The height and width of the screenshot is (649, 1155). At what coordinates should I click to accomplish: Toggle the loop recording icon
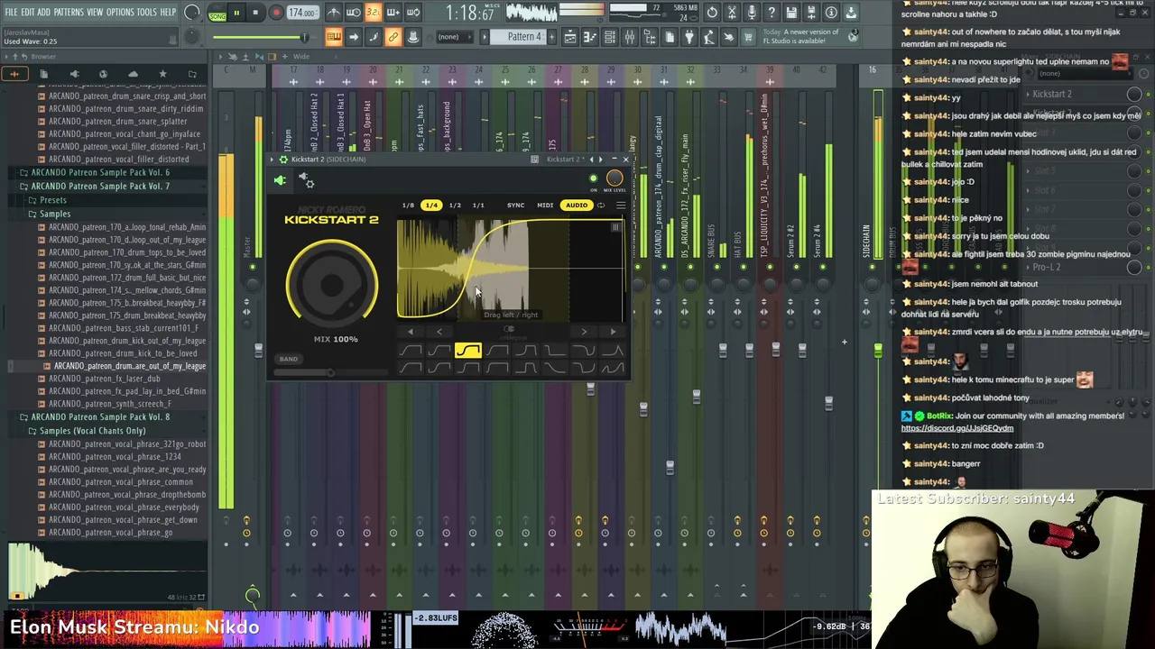[x=412, y=12]
